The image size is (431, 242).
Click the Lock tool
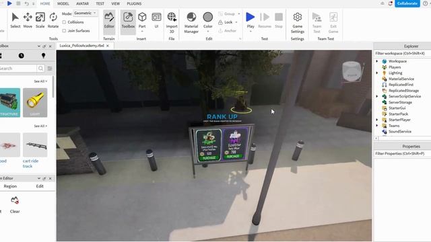(226, 22)
